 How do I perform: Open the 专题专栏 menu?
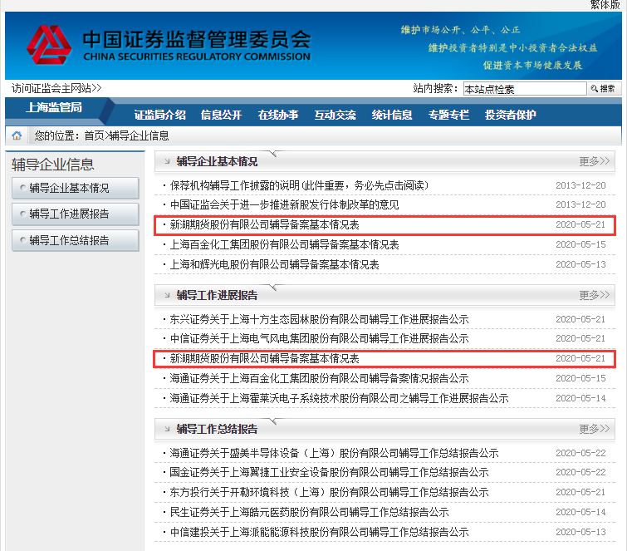pyautogui.click(x=448, y=115)
